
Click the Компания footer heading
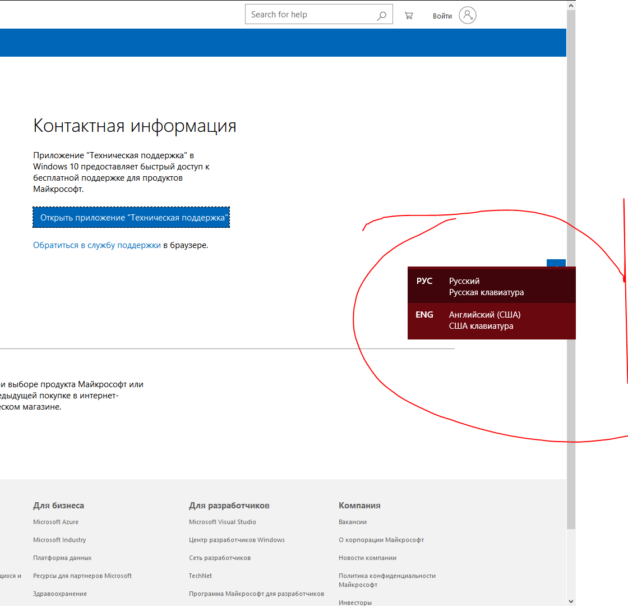tap(359, 506)
